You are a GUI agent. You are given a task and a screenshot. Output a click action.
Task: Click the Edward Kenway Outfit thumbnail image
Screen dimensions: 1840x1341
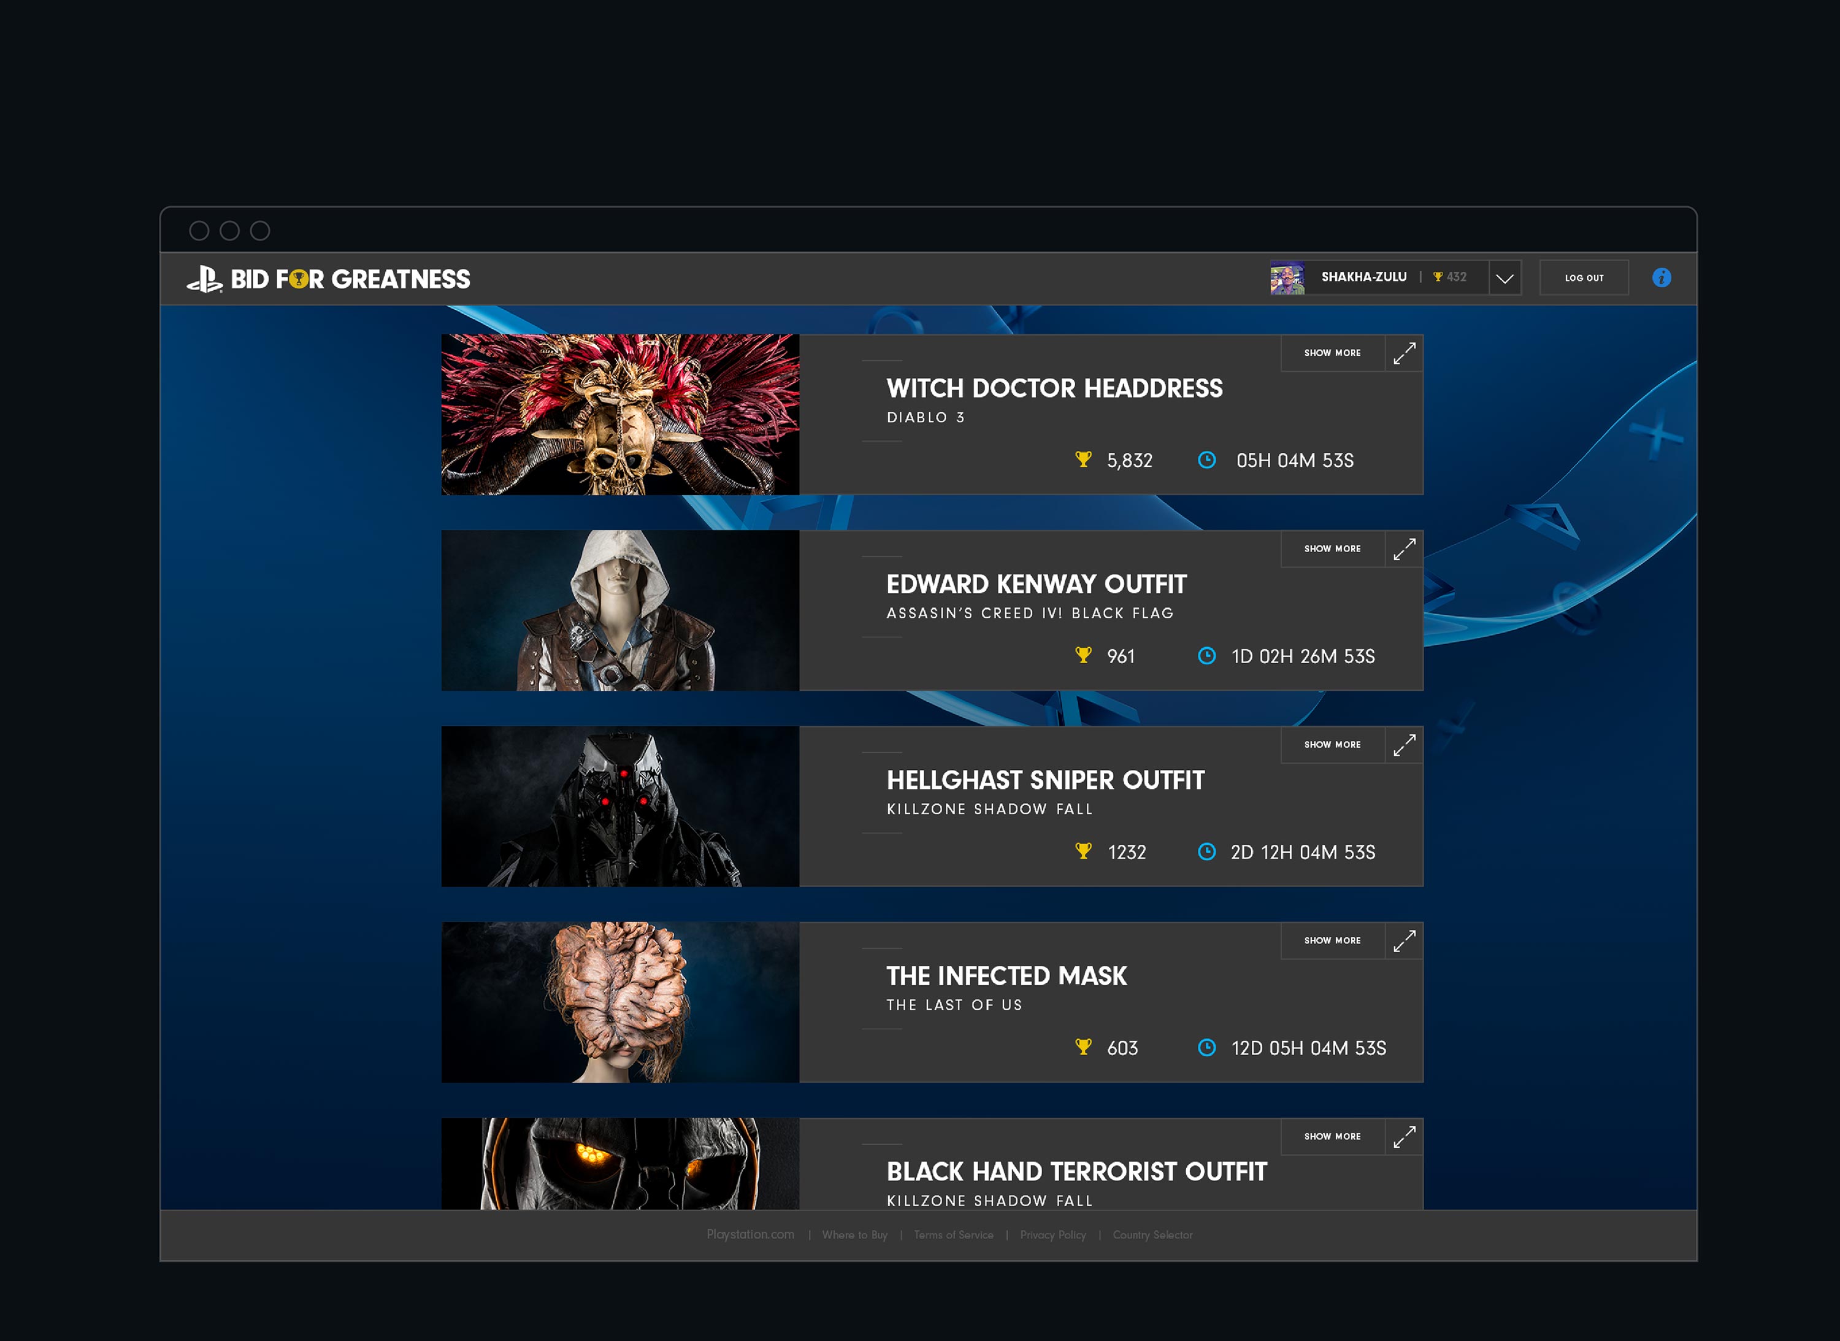[x=620, y=610]
